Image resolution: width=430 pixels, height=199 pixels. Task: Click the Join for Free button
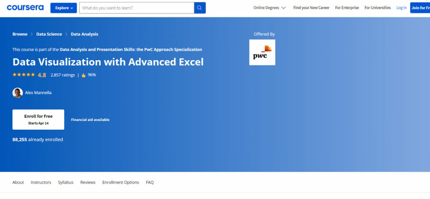point(420,8)
